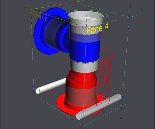Select the white cylinder port labeled 5
Screen dimensions: 155x129
[50, 86]
